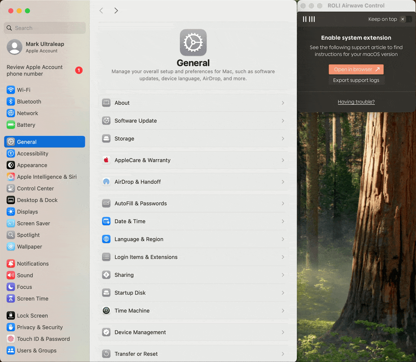Click Open in browser button
Image resolution: width=416 pixels, height=362 pixels.
tap(356, 69)
